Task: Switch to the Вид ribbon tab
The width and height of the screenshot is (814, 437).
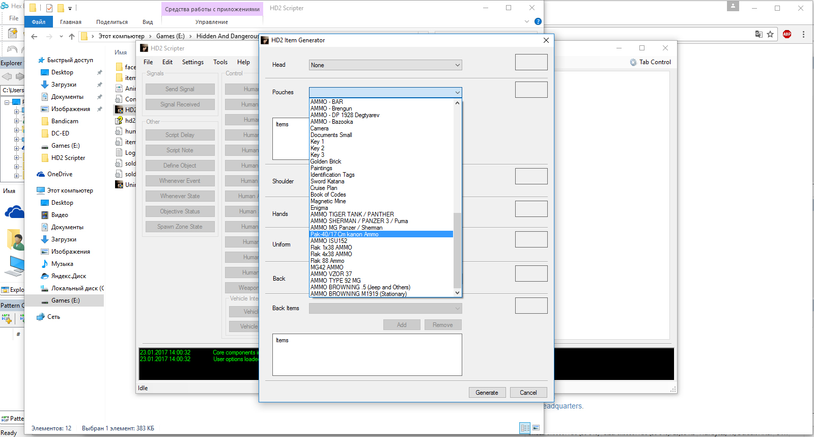Action: tap(148, 22)
